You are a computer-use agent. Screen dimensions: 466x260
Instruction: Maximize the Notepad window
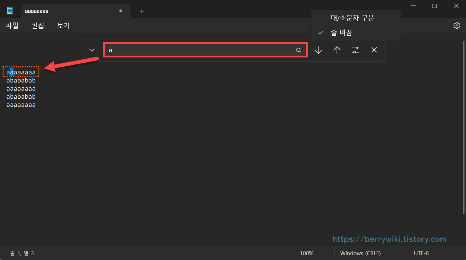(434, 6)
